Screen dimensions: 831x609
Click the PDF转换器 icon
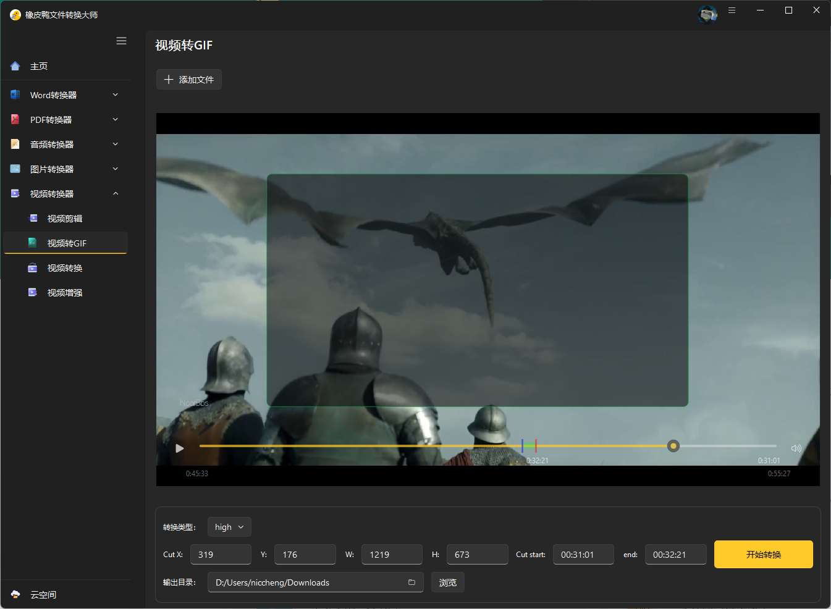15,119
